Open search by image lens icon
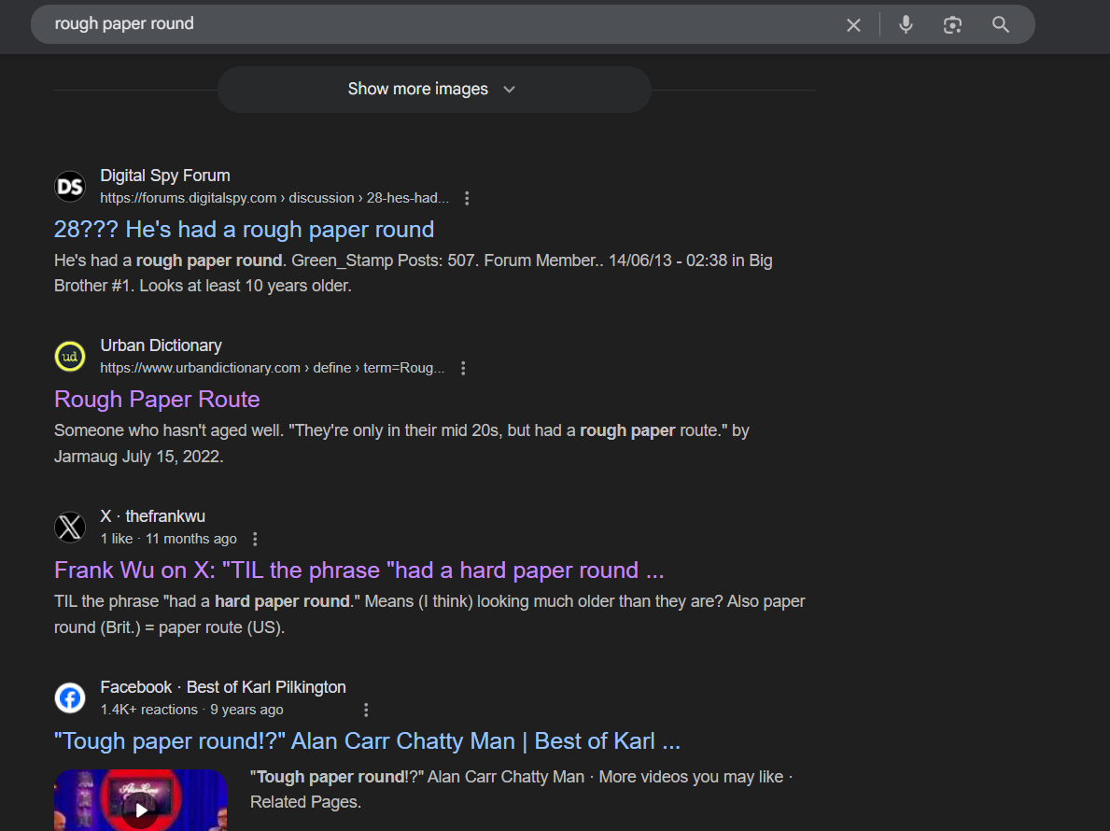Image resolution: width=1110 pixels, height=831 pixels. (952, 25)
